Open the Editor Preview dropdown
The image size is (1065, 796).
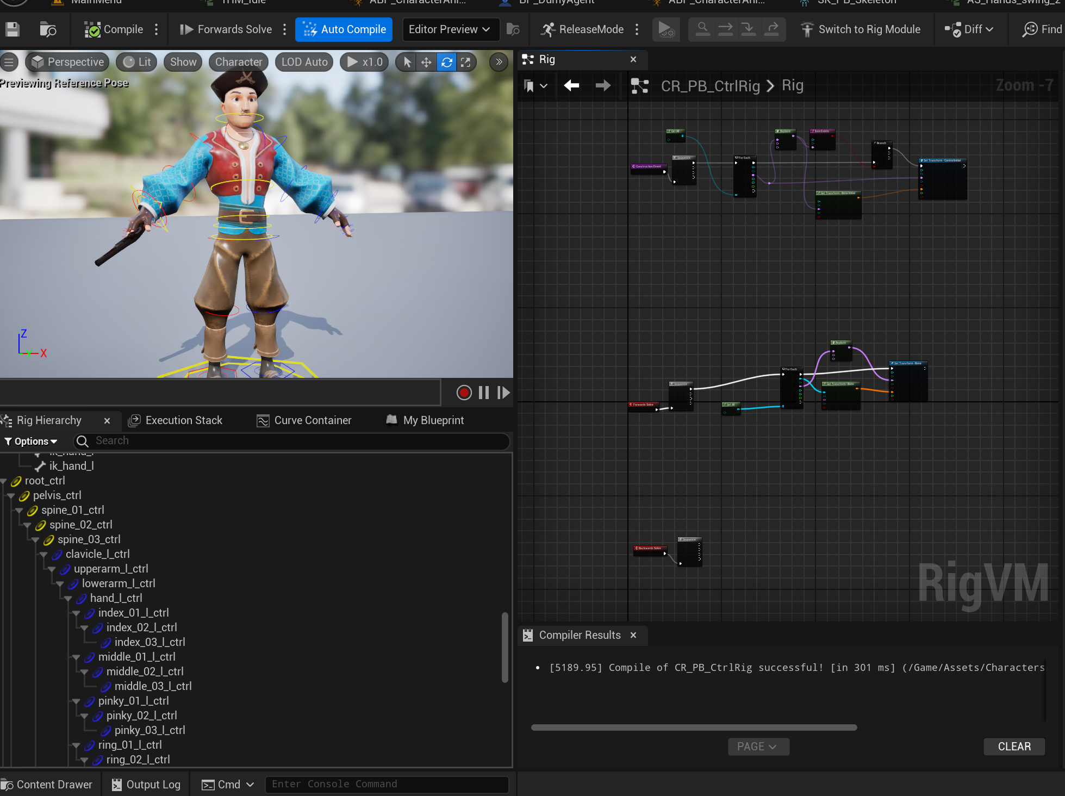click(x=449, y=29)
